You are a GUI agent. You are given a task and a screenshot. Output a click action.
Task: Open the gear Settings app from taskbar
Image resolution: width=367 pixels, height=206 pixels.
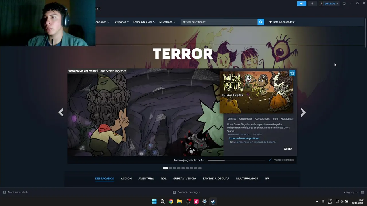pyautogui.click(x=204, y=201)
